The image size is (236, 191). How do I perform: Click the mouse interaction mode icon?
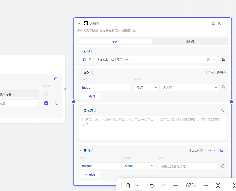128,185
